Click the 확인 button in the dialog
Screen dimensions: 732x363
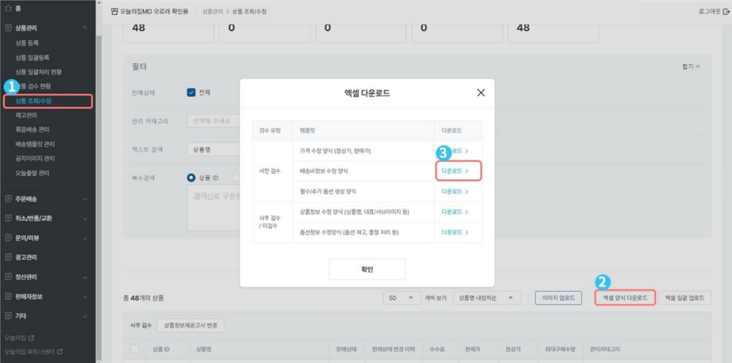[367, 269]
